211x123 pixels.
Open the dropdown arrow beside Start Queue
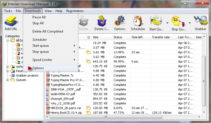(x=167, y=23)
